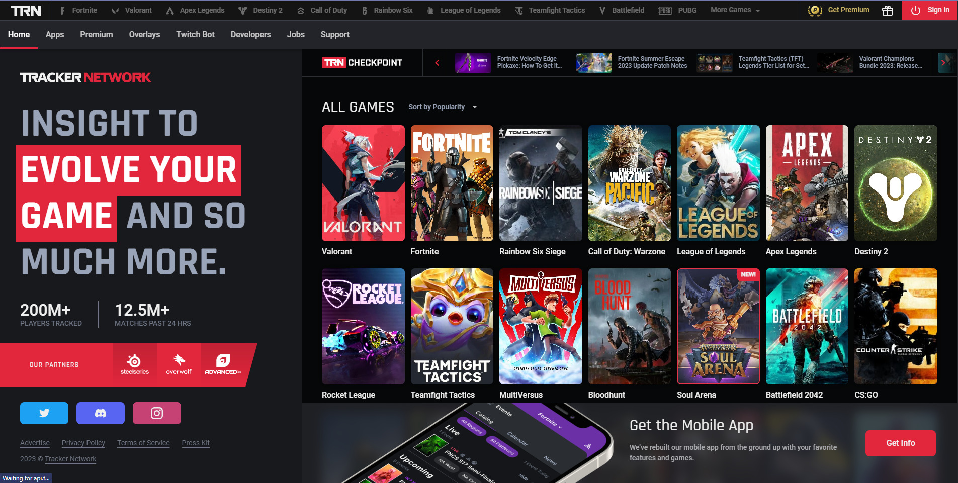Click the Get Info button
958x483 pixels.
900,443
